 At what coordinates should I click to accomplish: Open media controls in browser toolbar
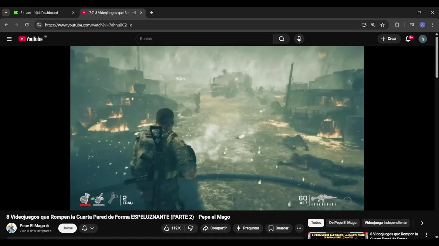tap(412, 25)
